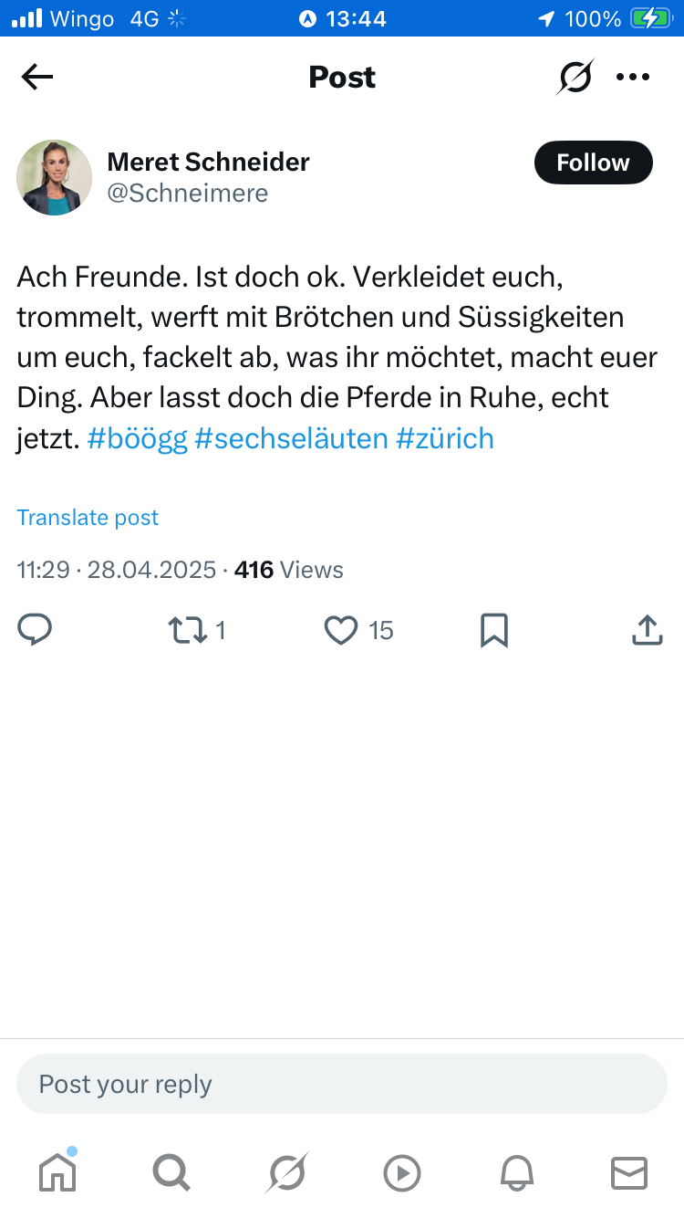Tap Meret Schneider's profile picture
Image resolution: width=684 pixels, height=1218 pixels.
[55, 177]
